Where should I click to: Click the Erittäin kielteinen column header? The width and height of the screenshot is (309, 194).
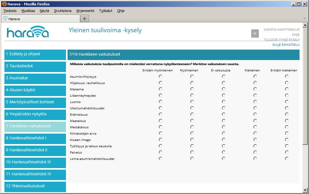283,70
